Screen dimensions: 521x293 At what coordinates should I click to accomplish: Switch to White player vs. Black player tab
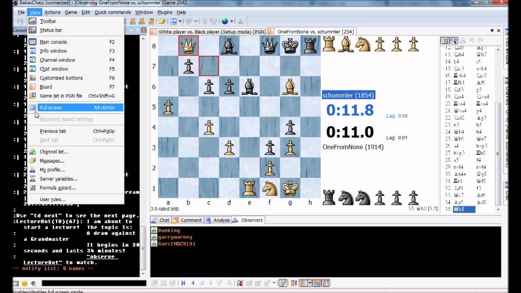[208, 31]
